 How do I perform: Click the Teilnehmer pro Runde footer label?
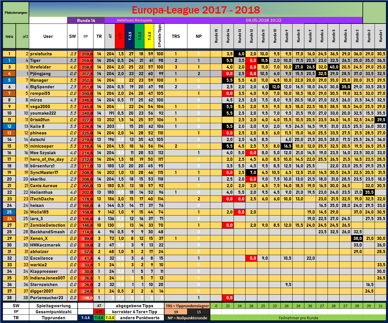298,318
